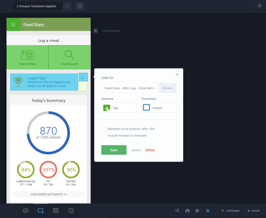Image resolution: width=266 pixels, height=218 pixels.
Task: Check Include hotspot in template
Action: (103, 135)
